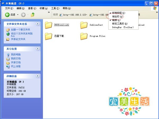Click the 共享此文件夹 folder icon
Image resolution: width=159 pixels, height=119 pixels.
(8, 39)
